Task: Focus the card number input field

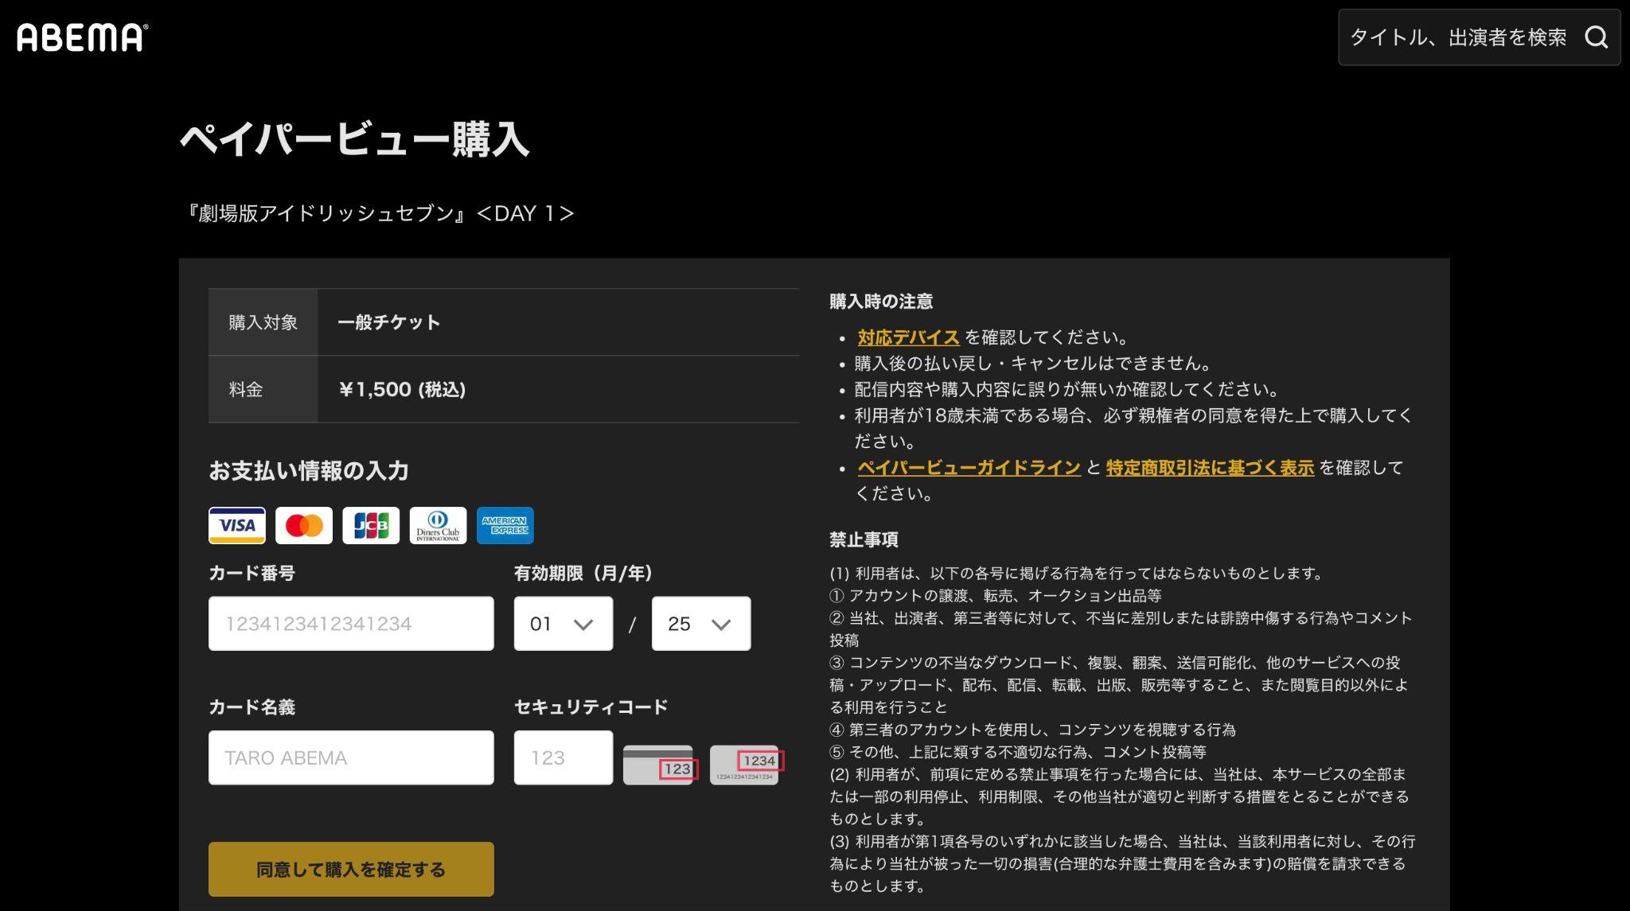Action: 351,624
